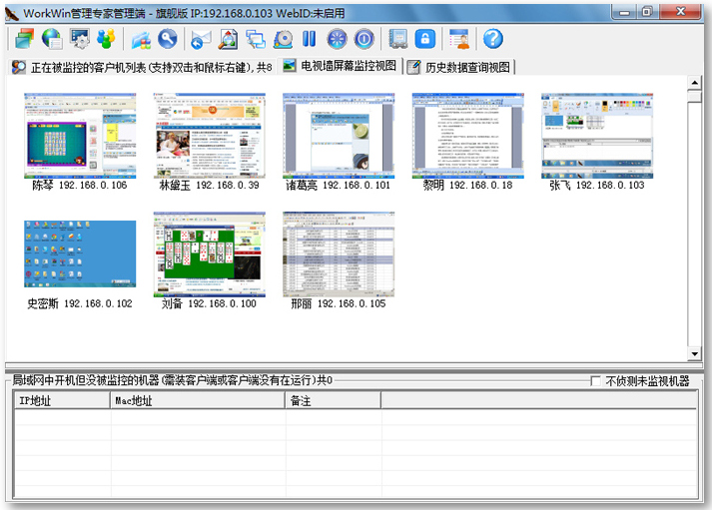
Task: Toggle the 不侦测未监视机器 checkbox
Action: pyautogui.click(x=595, y=381)
